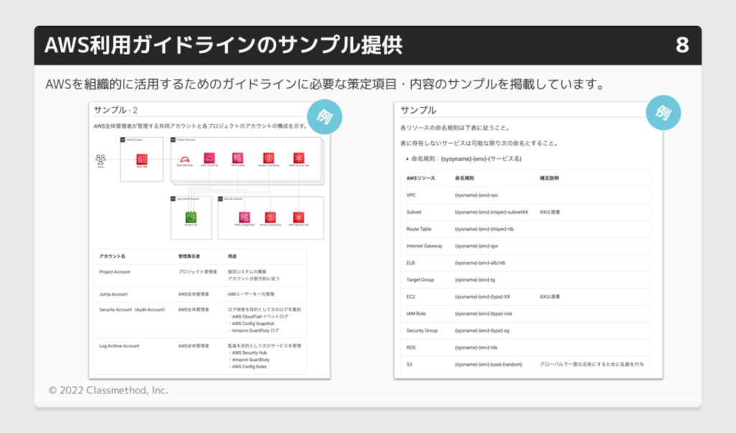Viewport: 736px width, 433px height.
Task: Click the AWS IAM Role helmet icon
Action: point(184,159)
